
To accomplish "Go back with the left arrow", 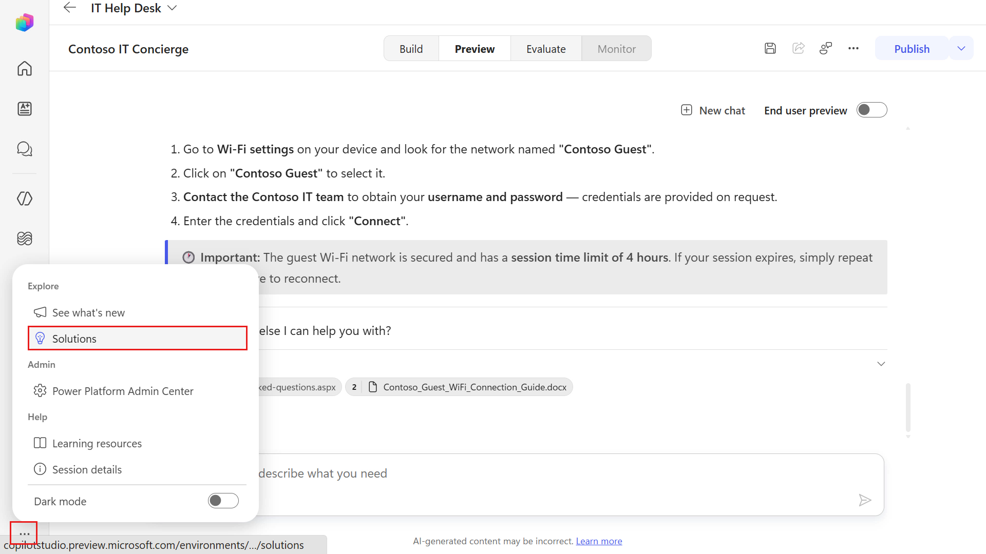I will pyautogui.click(x=69, y=8).
